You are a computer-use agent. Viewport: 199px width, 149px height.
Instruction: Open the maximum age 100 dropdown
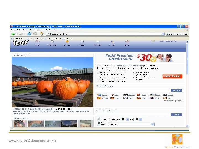[x=140, y=119]
